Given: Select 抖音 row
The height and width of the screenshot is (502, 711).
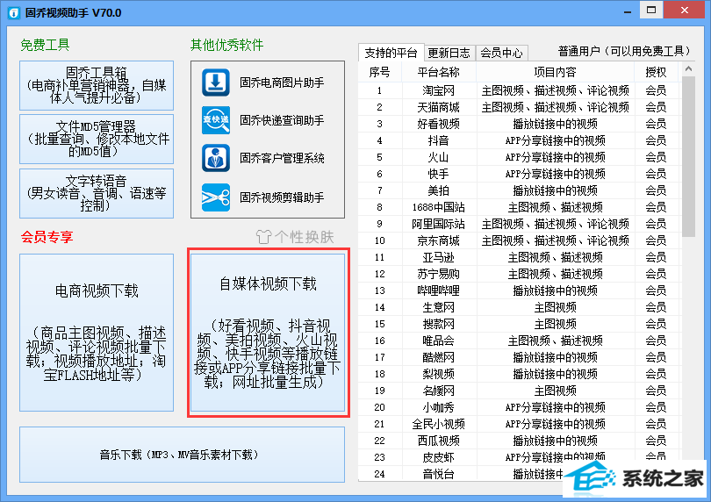Looking at the screenshot, I should tap(520, 140).
